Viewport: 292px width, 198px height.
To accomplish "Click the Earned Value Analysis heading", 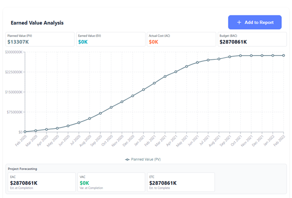I will tap(37, 23).
